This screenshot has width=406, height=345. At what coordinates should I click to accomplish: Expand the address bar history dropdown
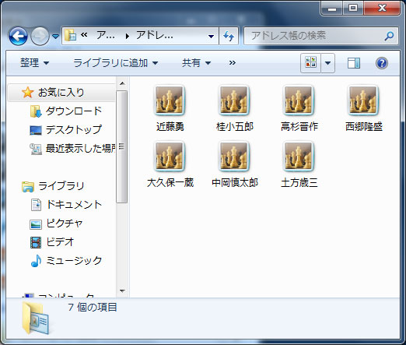(x=212, y=36)
